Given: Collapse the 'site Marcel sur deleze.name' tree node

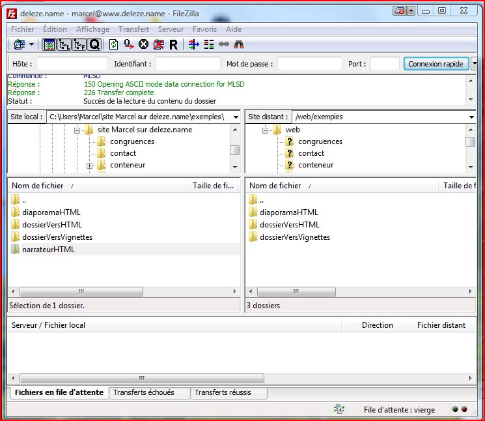Looking at the screenshot, I should point(77,130).
